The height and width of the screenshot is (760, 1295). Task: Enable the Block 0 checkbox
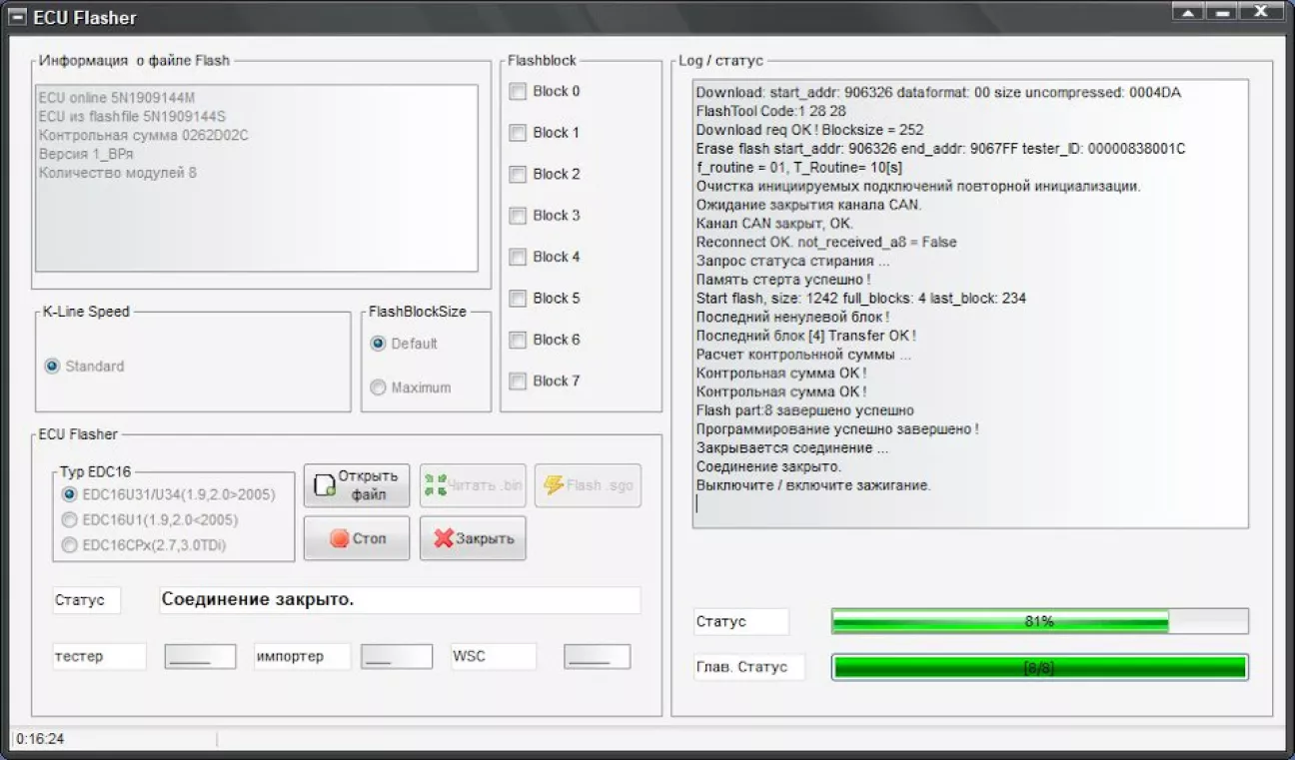pyautogui.click(x=518, y=92)
